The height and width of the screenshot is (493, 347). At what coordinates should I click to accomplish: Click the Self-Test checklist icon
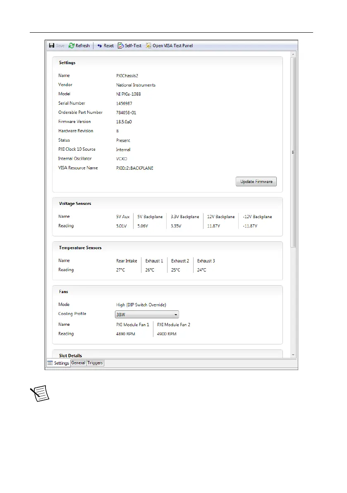121,46
